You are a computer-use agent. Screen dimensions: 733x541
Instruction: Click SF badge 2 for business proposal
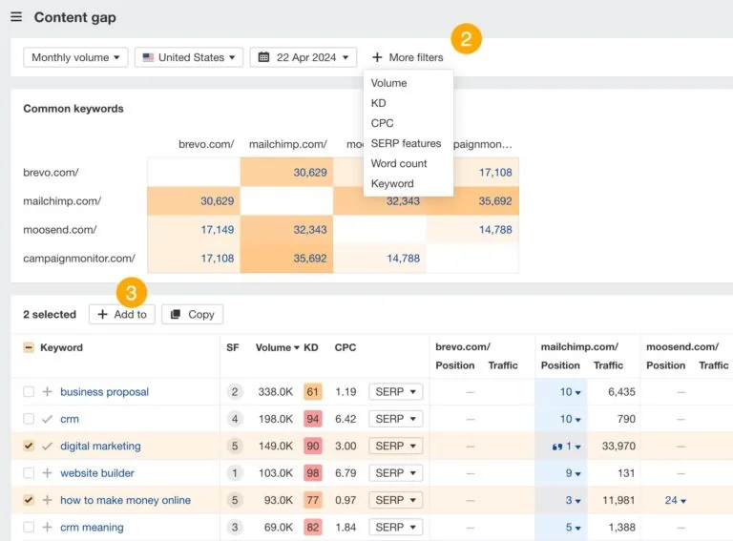coord(235,391)
